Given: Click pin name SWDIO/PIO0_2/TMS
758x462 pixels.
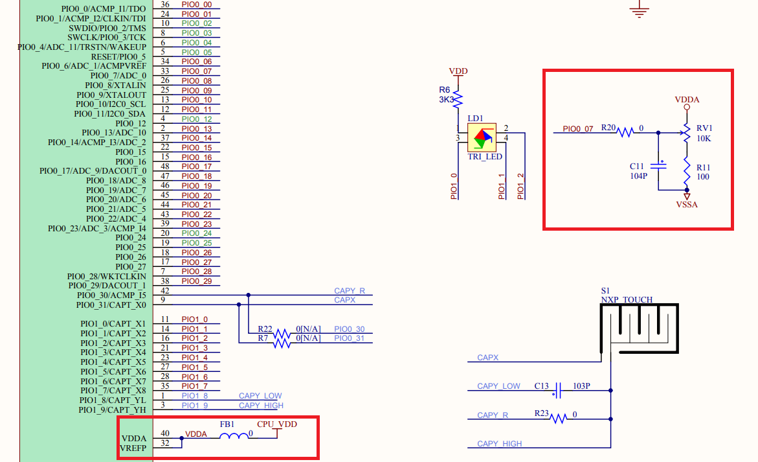Looking at the screenshot, I should pyautogui.click(x=107, y=28).
